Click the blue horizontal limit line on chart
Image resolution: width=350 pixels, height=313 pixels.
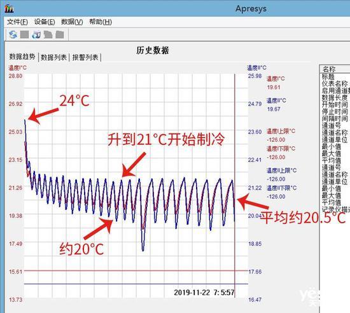coord(136,284)
